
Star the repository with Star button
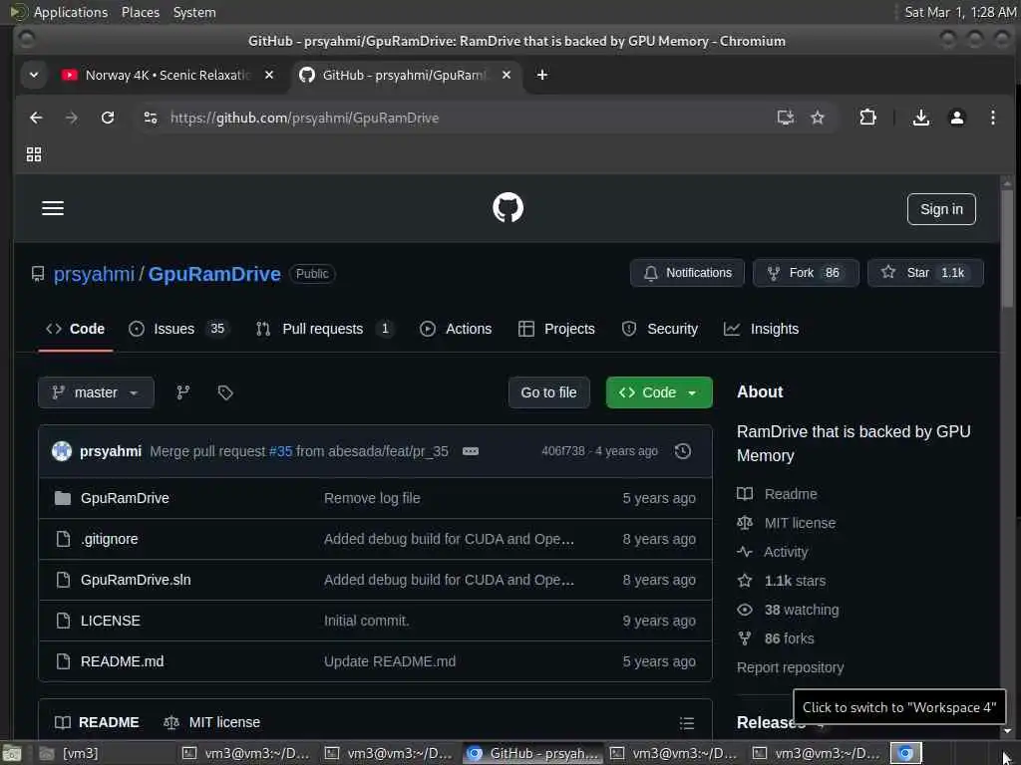925,273
